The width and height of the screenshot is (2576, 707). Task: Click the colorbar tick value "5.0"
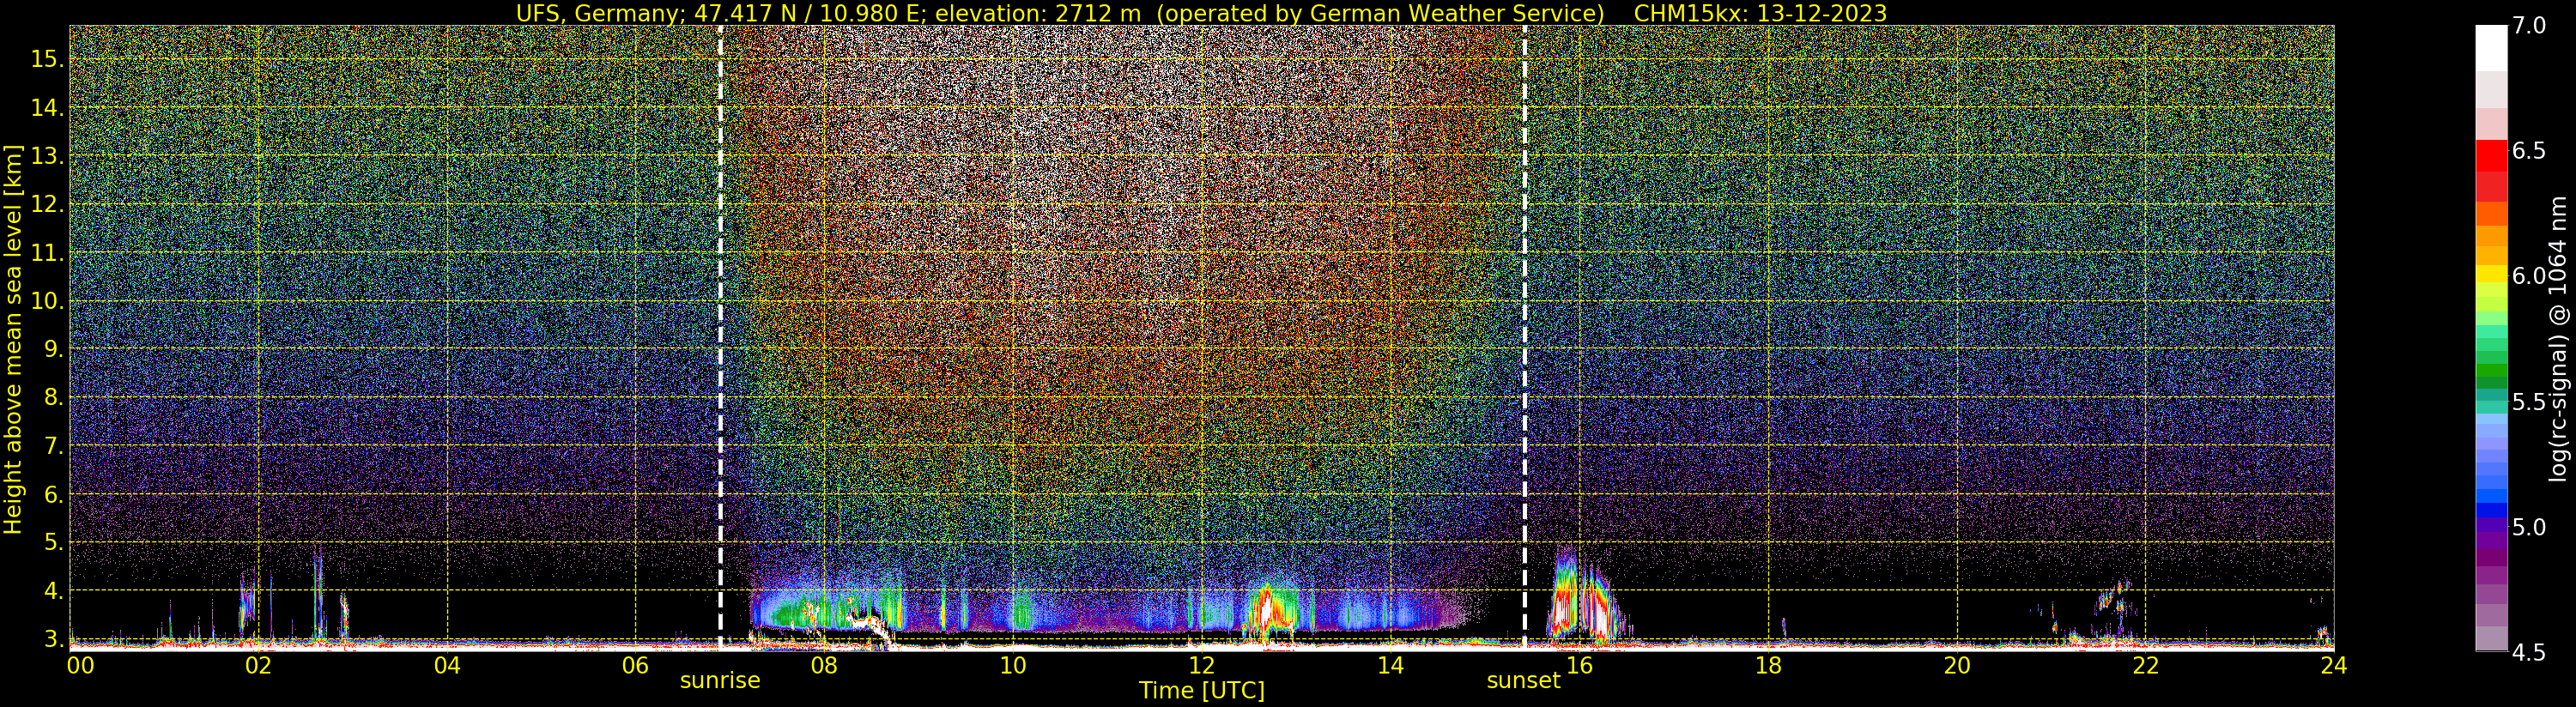[2528, 527]
